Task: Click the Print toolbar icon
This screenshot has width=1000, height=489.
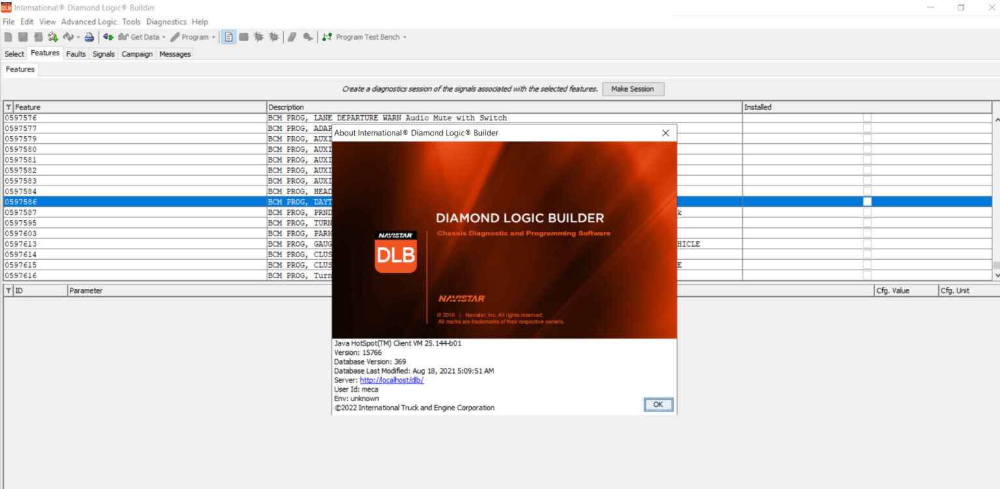Action: (89, 37)
